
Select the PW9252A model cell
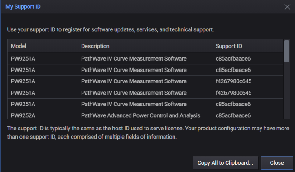(23, 115)
